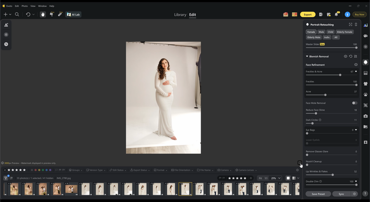Open the 21% zoom dropdown
Screen dimensions: 370x202
tap(276, 178)
